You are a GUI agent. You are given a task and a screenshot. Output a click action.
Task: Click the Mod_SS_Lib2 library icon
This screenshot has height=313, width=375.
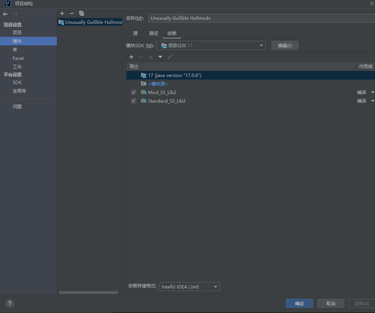pyautogui.click(x=143, y=92)
